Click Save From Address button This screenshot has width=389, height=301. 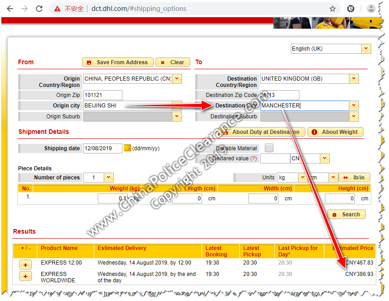(x=117, y=62)
